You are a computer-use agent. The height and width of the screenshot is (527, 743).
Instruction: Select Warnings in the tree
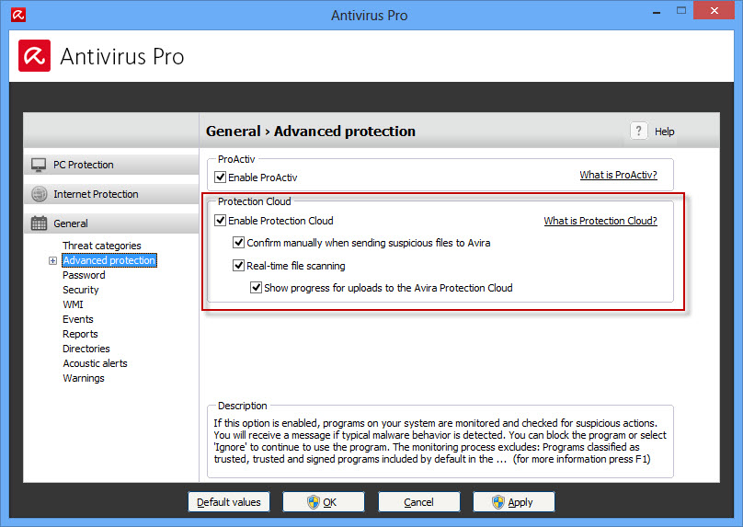[x=84, y=378]
